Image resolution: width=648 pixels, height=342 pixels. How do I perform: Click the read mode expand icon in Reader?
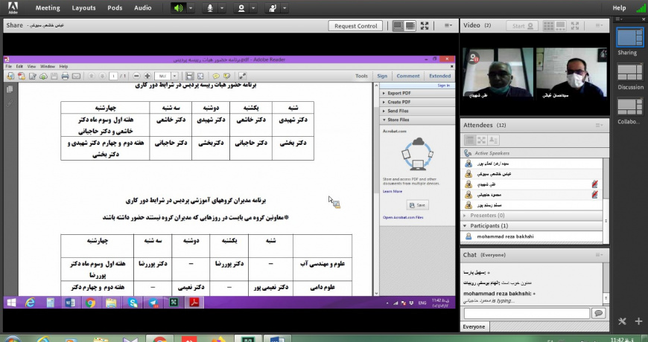coord(242,76)
